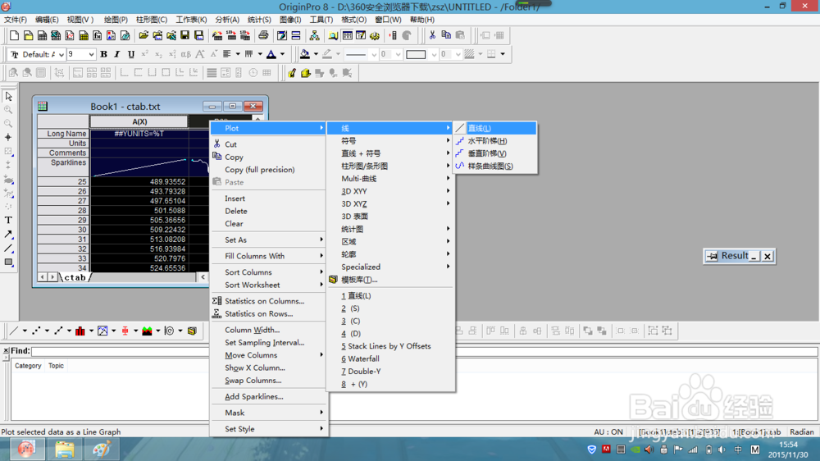
Task: Expand the Multi-曲线 submenu
Action: pyautogui.click(x=390, y=179)
